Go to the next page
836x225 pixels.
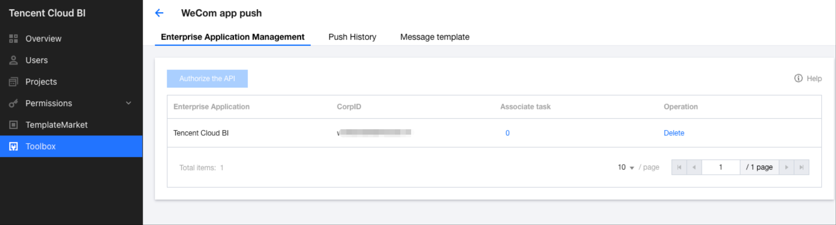pyautogui.click(x=786, y=167)
